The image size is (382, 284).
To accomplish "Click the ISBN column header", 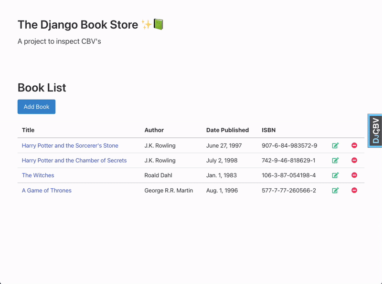I will [x=268, y=130].
